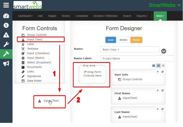Open the warning triangle sidebar icon
The width and height of the screenshot is (183, 127).
pos(6,35)
